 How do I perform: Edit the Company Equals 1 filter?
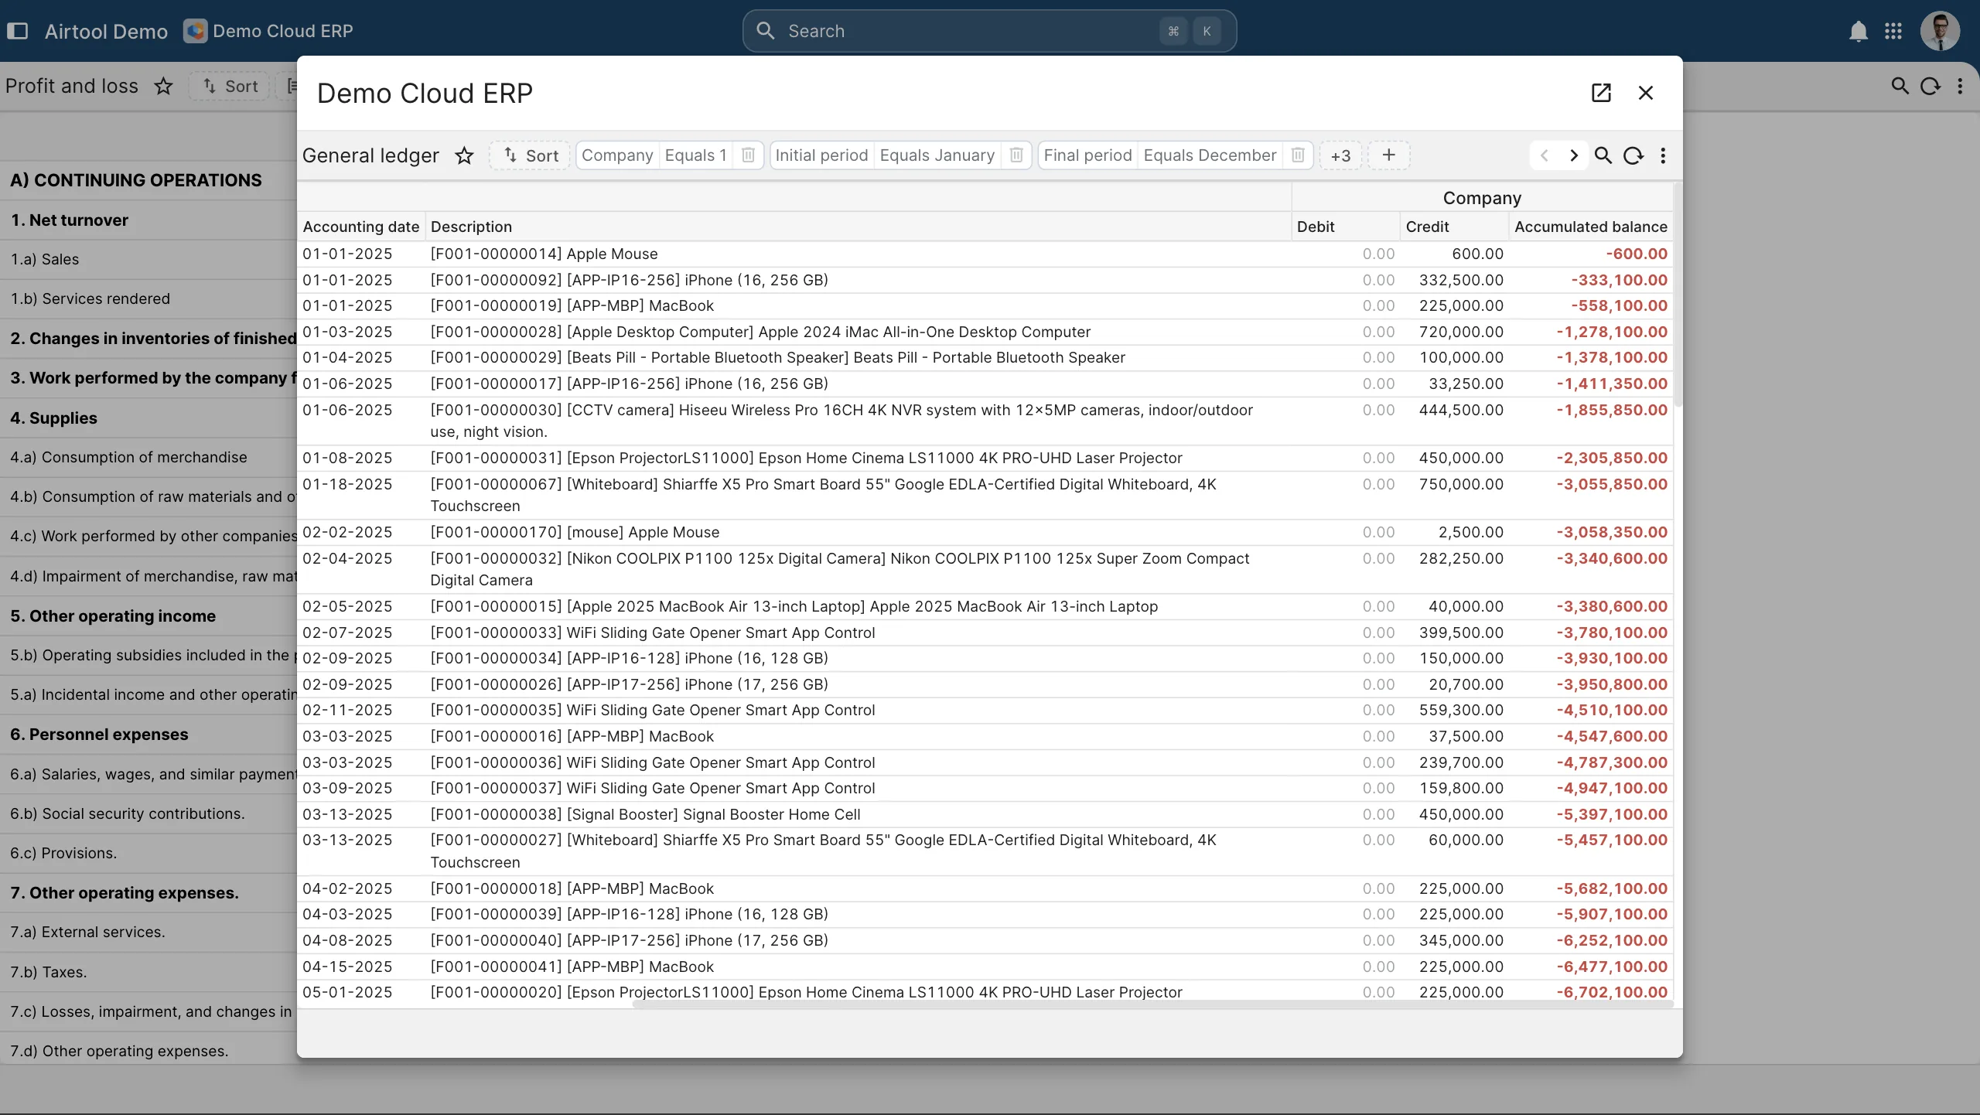coord(654,155)
